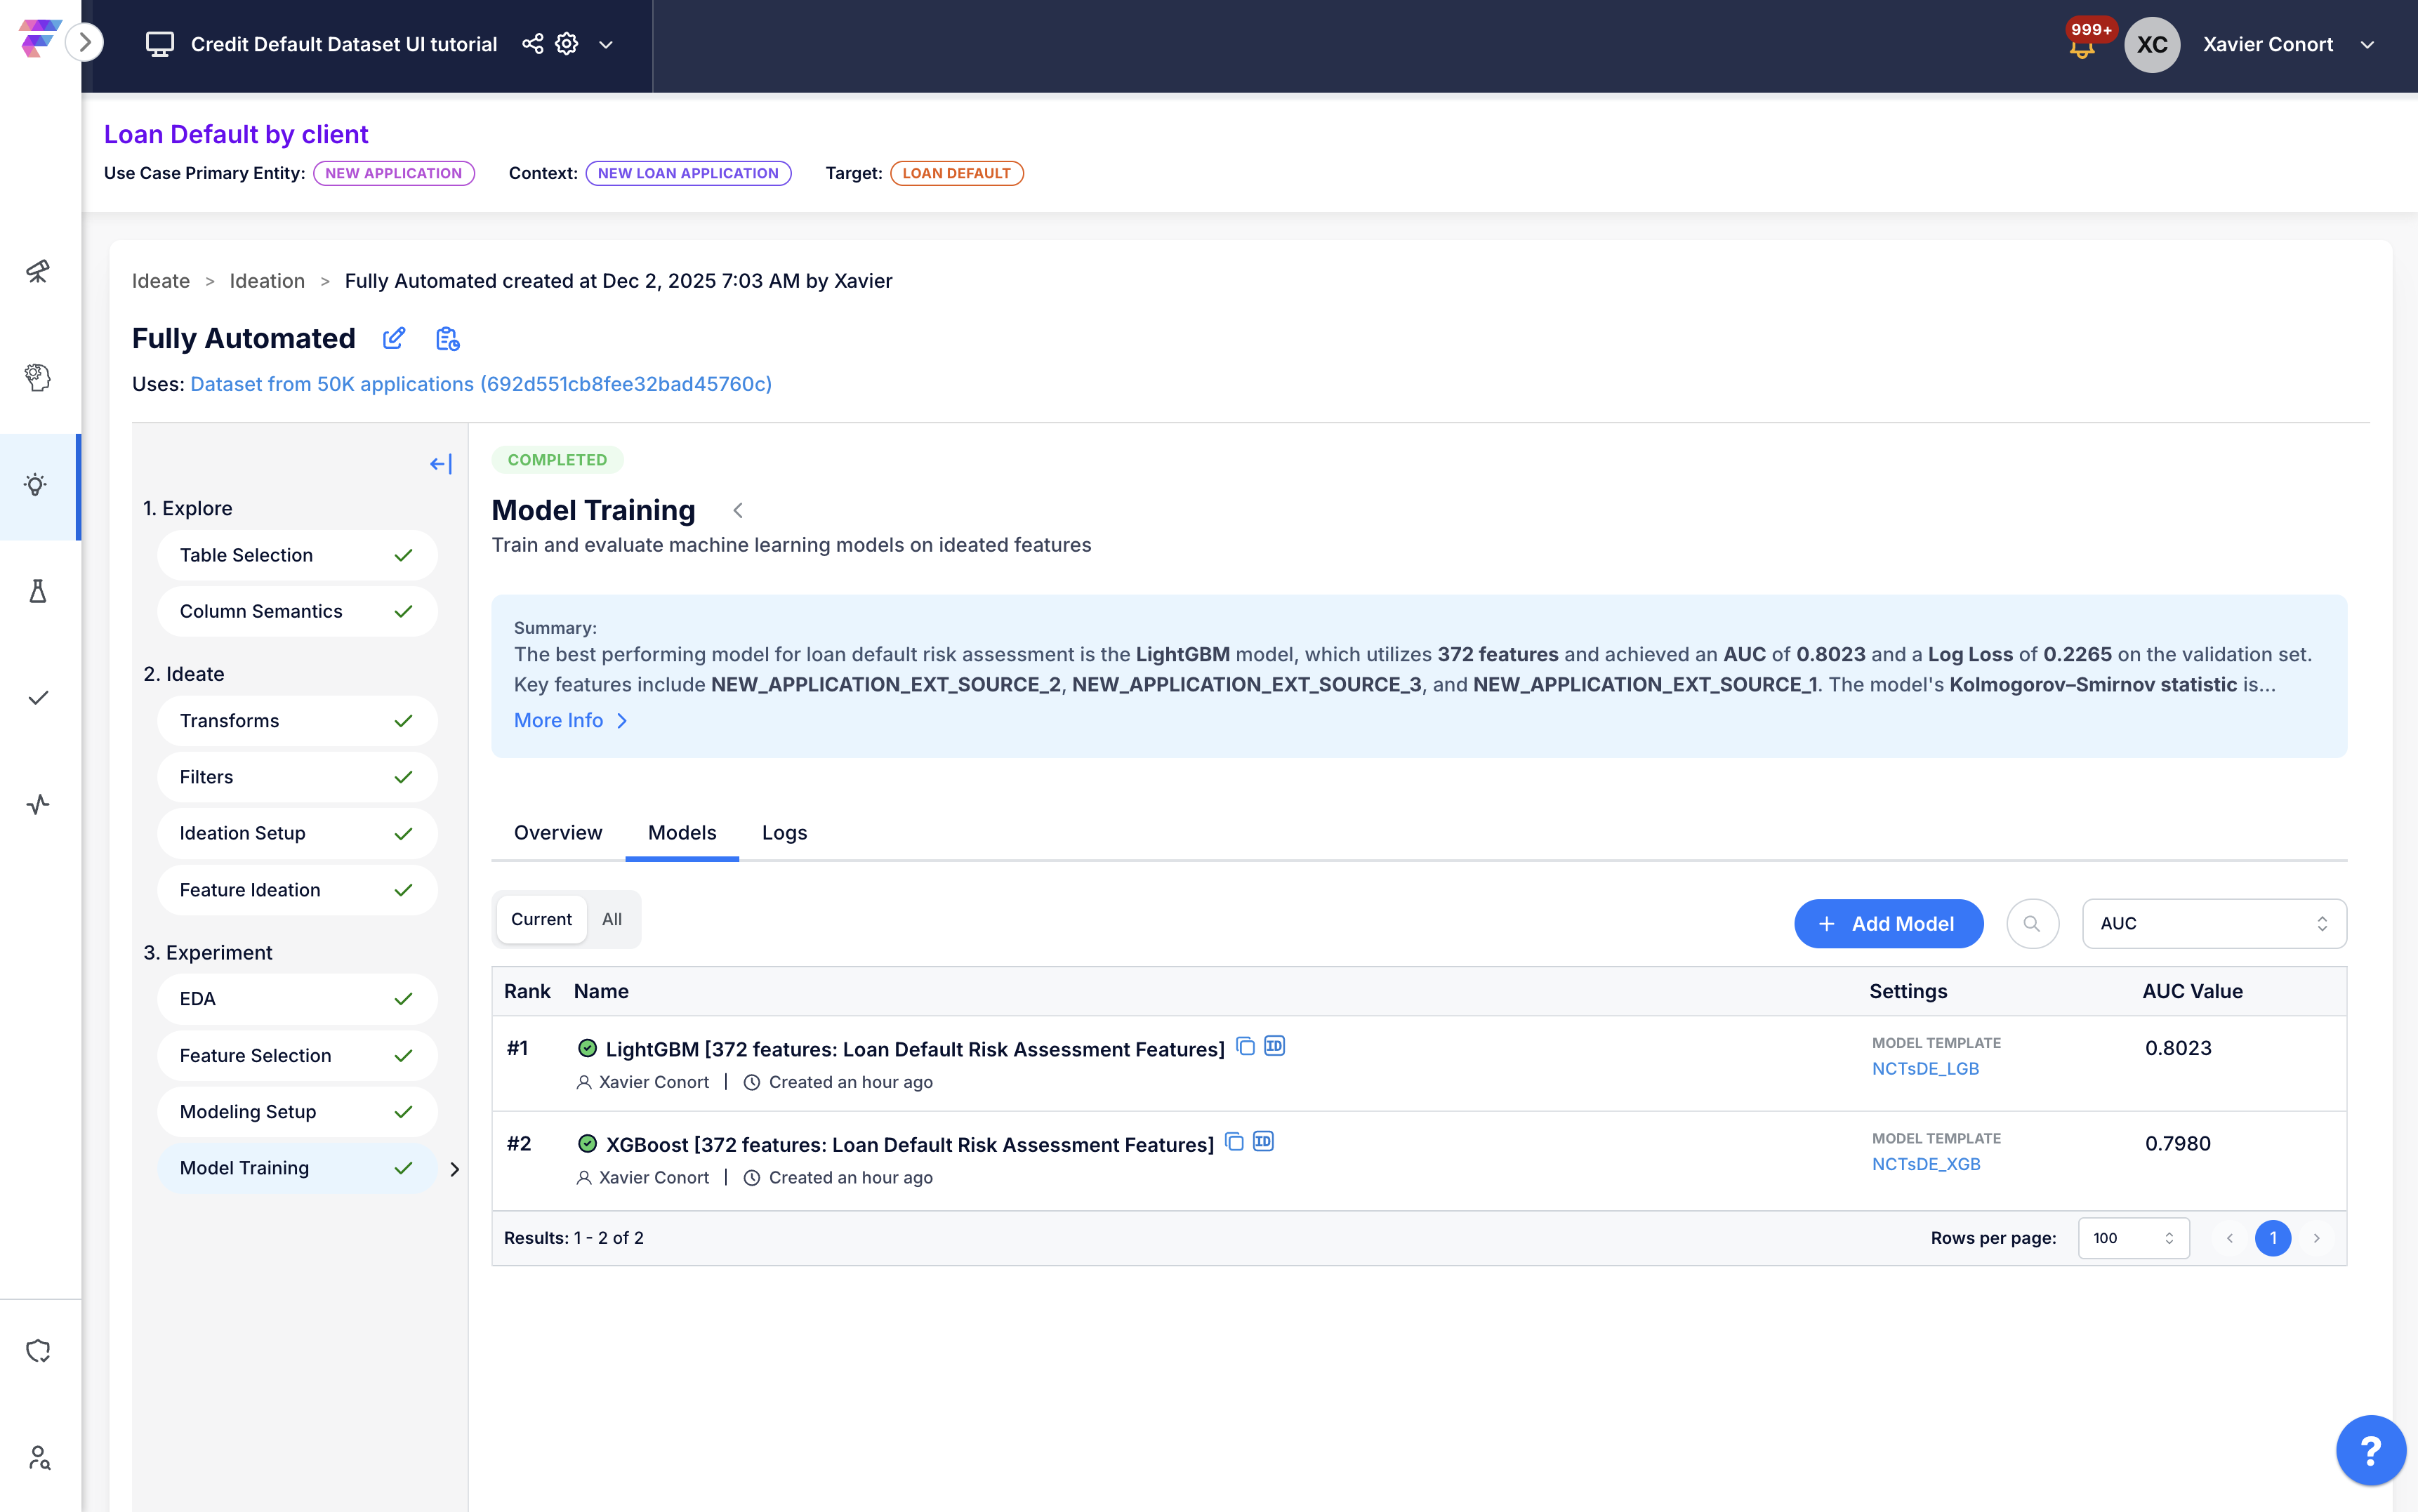This screenshot has width=2418, height=1512.
Task: Open settings gear next to tutorial title
Action: (x=567, y=44)
